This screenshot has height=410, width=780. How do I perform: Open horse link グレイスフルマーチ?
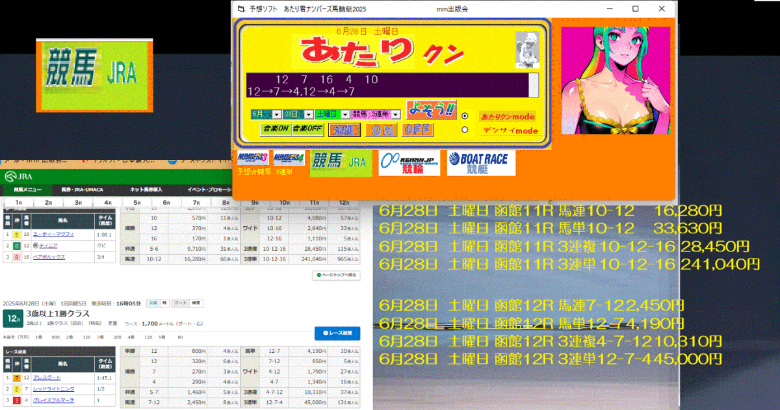[53, 401]
